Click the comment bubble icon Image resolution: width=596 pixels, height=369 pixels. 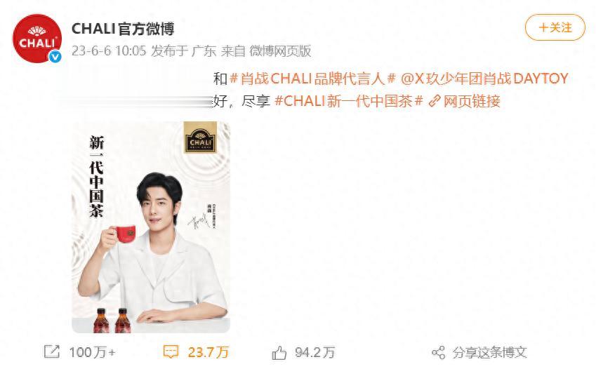[x=171, y=352]
